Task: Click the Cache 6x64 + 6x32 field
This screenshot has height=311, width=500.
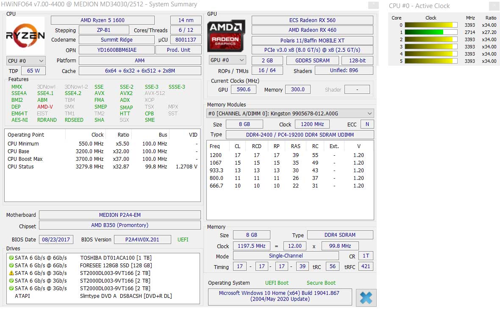Action: coord(140,70)
